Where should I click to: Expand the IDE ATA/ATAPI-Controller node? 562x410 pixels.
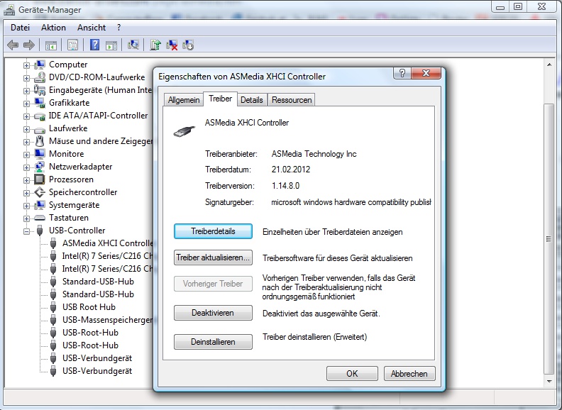pyautogui.click(x=26, y=116)
